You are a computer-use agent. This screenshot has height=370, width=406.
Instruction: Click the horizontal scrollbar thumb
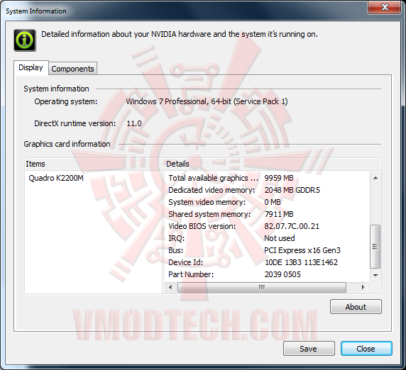click(x=262, y=287)
